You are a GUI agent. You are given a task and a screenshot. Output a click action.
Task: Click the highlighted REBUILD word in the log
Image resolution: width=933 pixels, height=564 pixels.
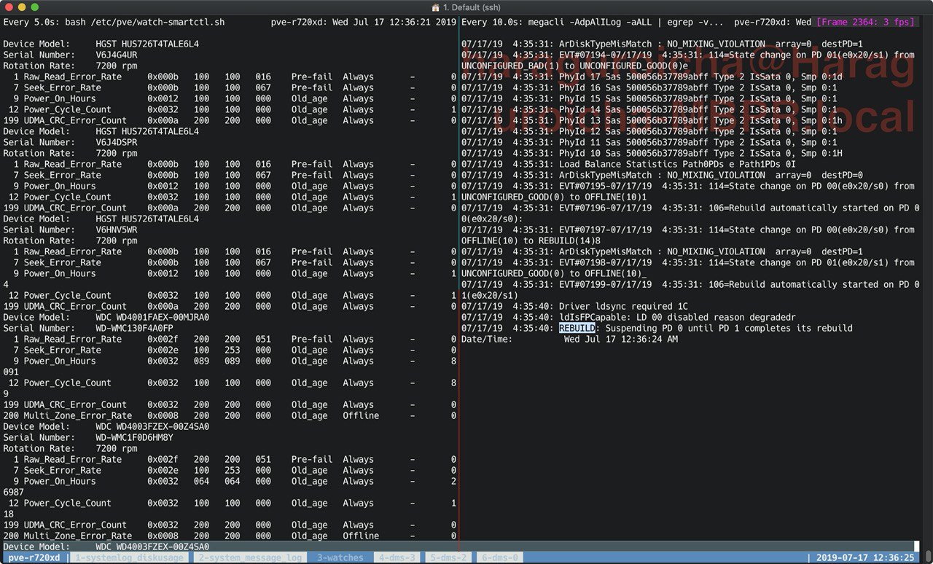(x=577, y=328)
